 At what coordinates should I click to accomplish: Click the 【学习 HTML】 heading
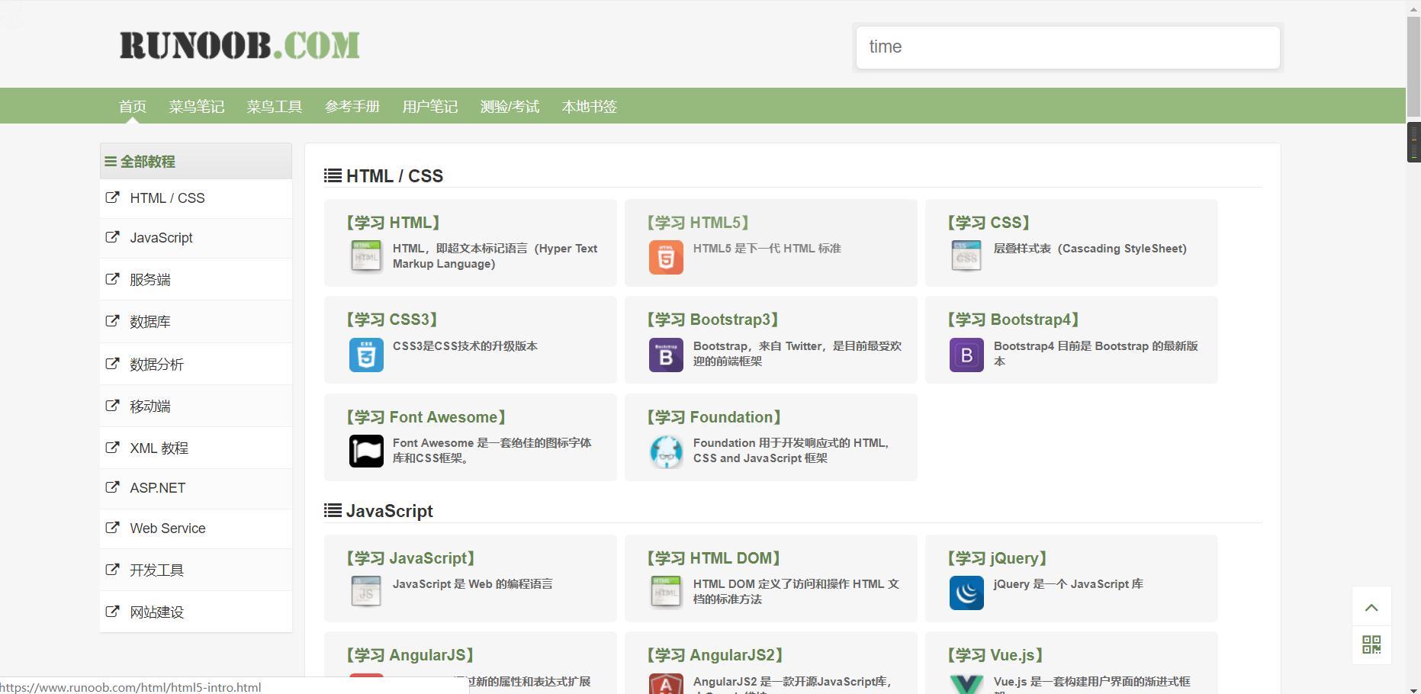click(392, 223)
